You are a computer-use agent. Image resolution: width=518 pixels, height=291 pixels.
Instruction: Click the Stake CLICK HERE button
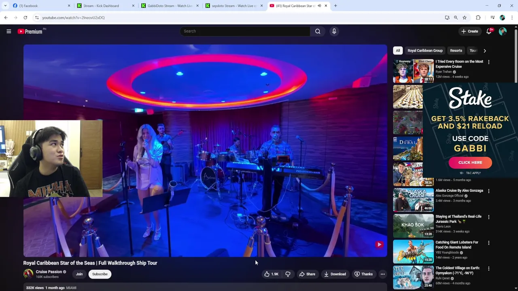470,162
